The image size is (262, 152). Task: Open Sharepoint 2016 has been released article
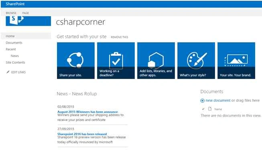pos(82,134)
